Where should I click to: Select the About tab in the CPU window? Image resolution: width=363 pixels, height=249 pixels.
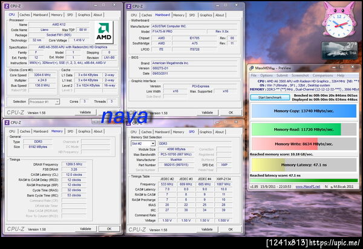pos(97,15)
